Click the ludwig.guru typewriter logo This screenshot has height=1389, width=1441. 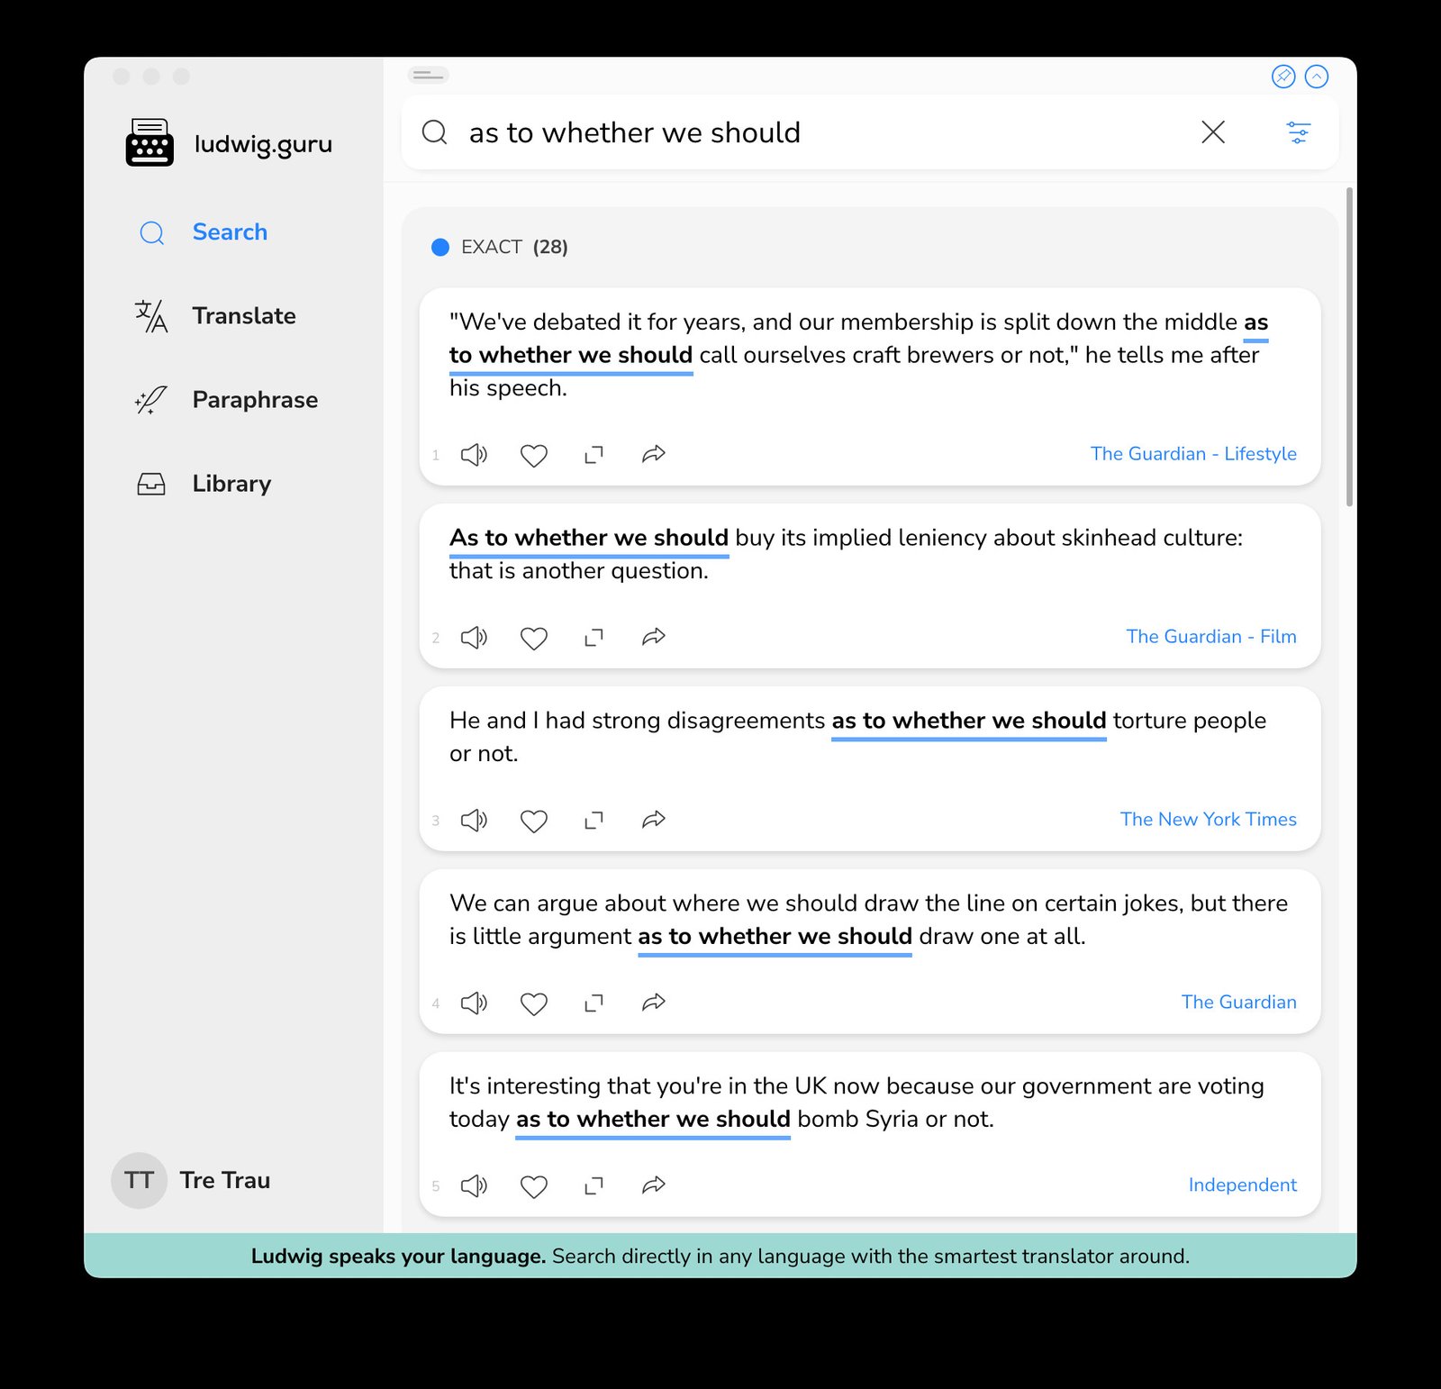tap(150, 142)
